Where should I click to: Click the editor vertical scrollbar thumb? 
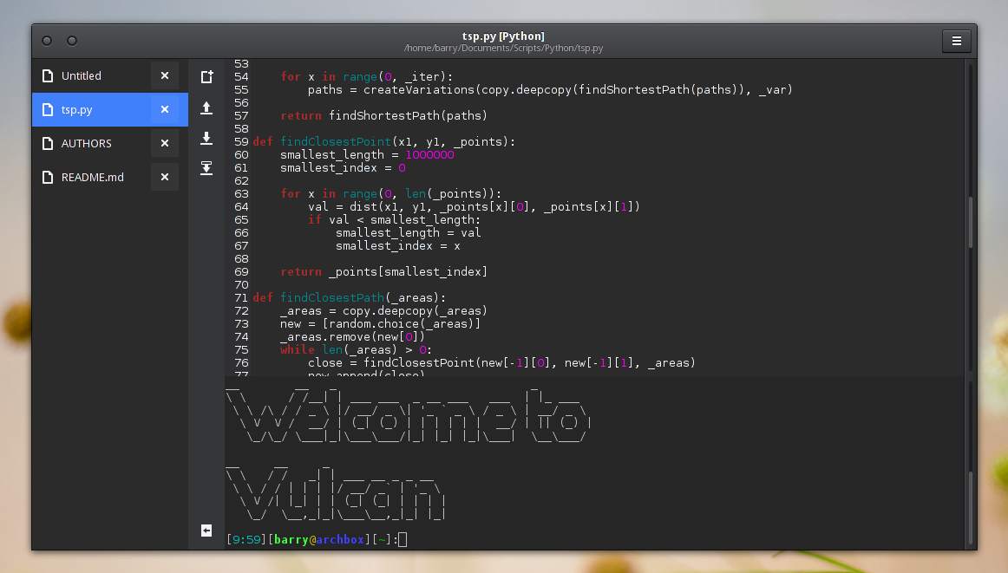(970, 222)
